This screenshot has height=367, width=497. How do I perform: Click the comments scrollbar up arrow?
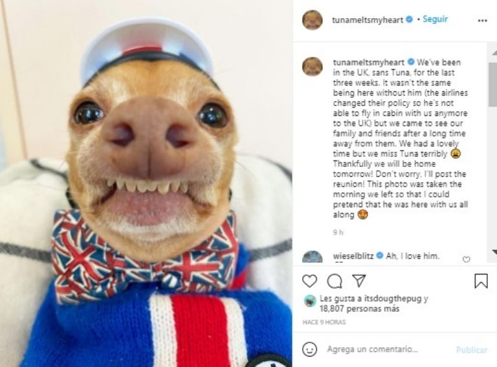[494, 52]
